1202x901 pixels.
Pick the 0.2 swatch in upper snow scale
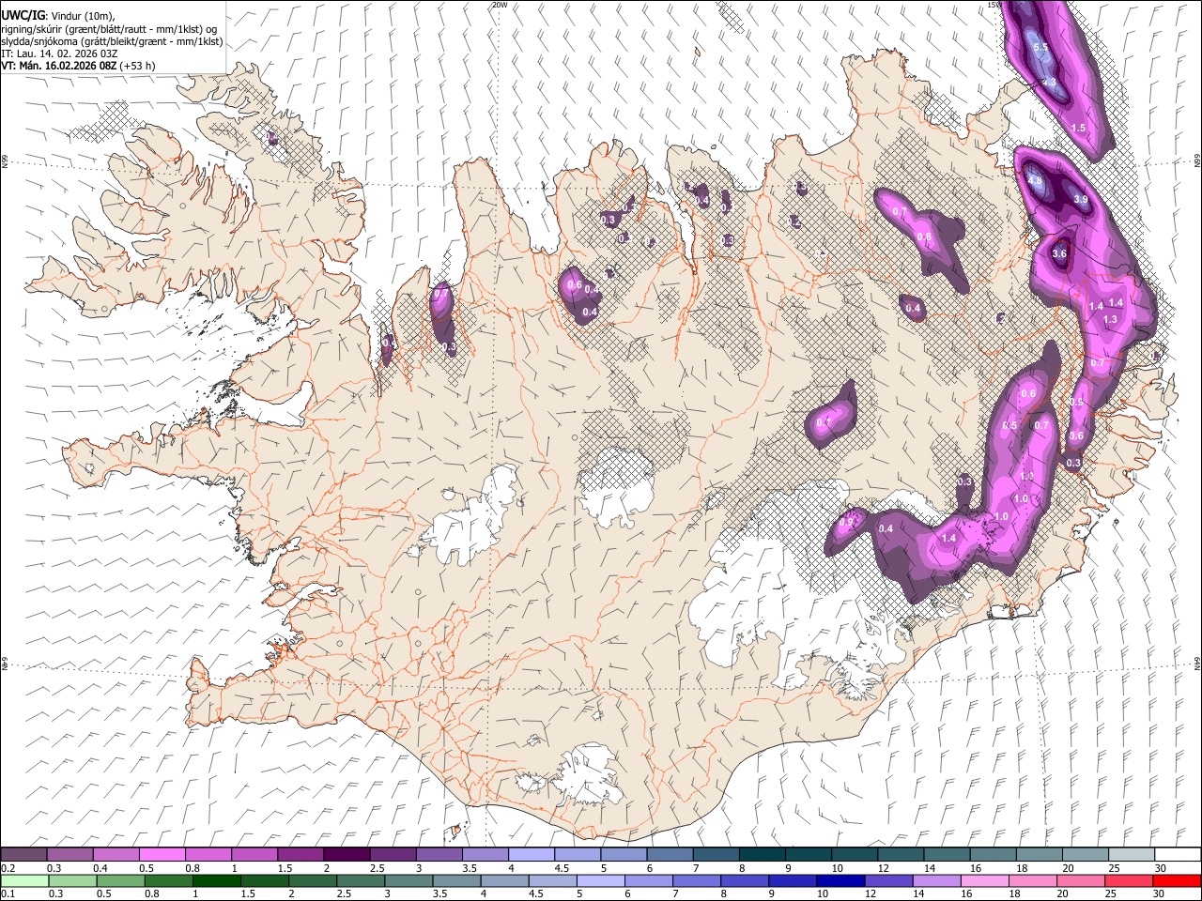(x=23, y=854)
